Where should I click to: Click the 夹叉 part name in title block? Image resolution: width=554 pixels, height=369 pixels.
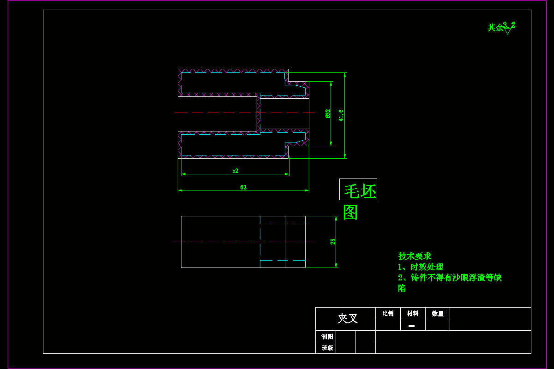tap(348, 319)
